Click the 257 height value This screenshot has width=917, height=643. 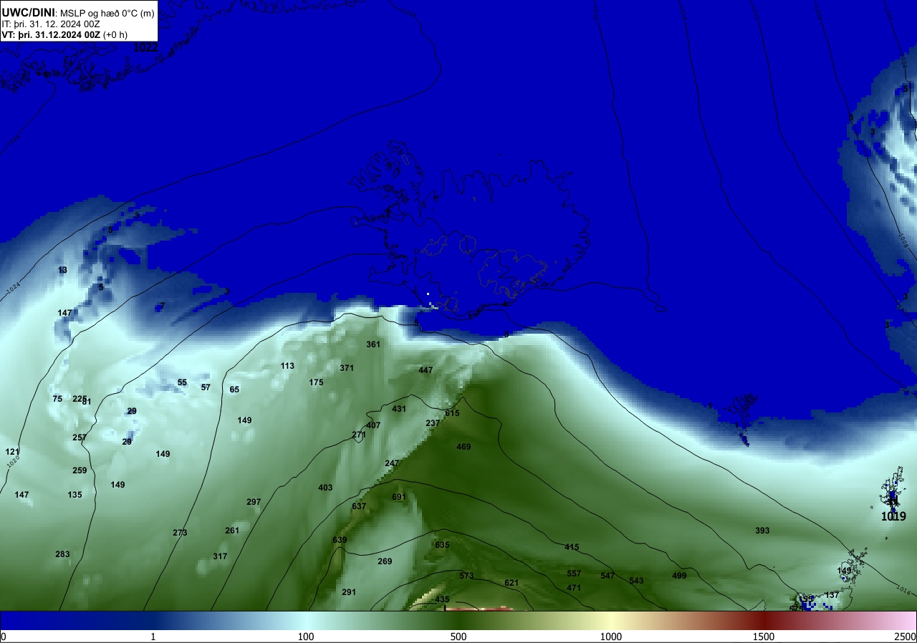80,437
